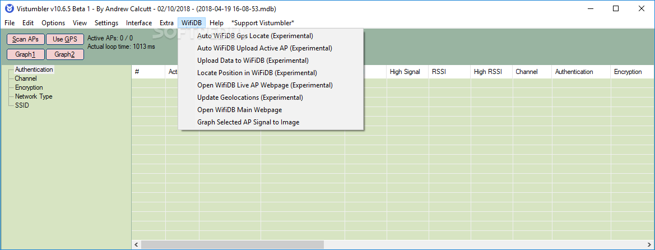Click Actual loop time: 1013 ms text
655x250 pixels.
click(x=121, y=47)
